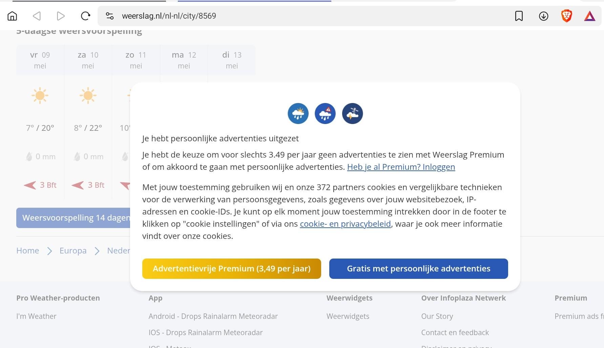604x348 pixels.
Task: Open Brave Rewards triangle icon
Action: pyautogui.click(x=589, y=16)
